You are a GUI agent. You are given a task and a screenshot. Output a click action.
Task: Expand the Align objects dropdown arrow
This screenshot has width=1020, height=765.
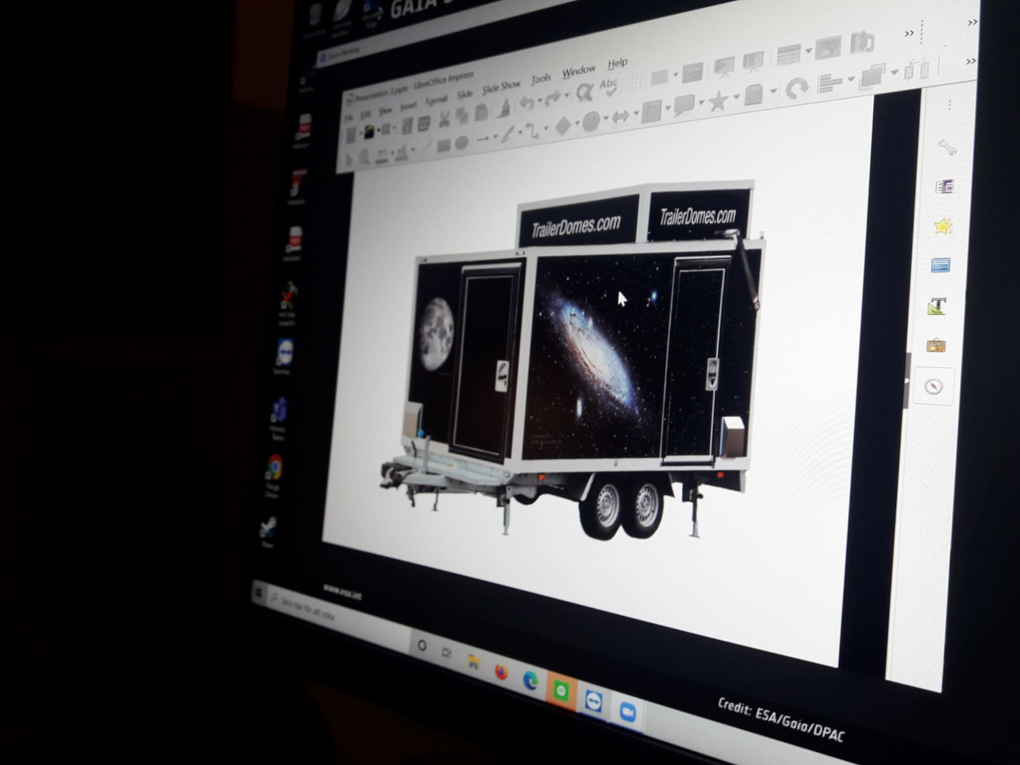(x=850, y=80)
